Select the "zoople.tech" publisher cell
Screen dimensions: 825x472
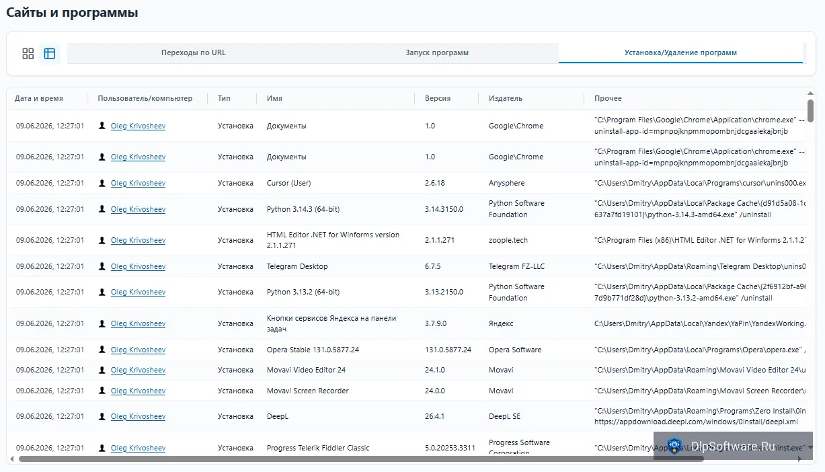pos(508,240)
